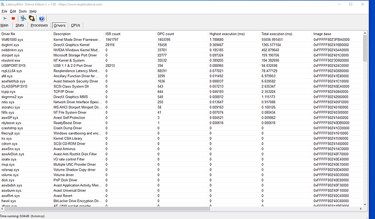
Task: Select the Wdf01000.sys driver row
Action: tap(182, 40)
